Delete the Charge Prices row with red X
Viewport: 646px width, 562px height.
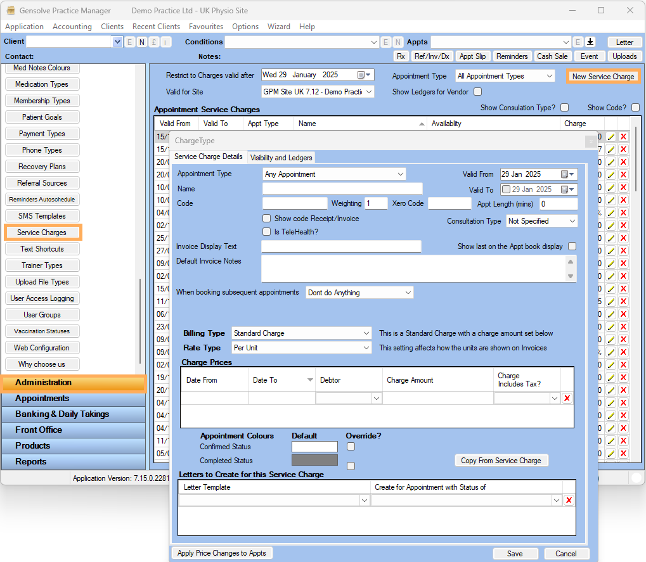(567, 399)
